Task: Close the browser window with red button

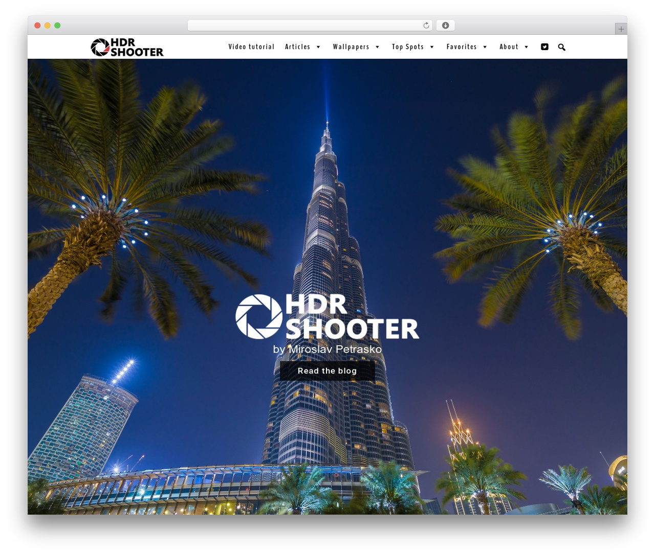Action: pyautogui.click(x=37, y=26)
